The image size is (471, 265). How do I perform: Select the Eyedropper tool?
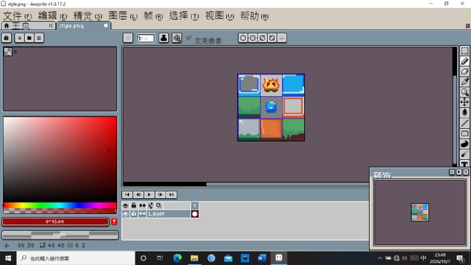(x=464, y=82)
